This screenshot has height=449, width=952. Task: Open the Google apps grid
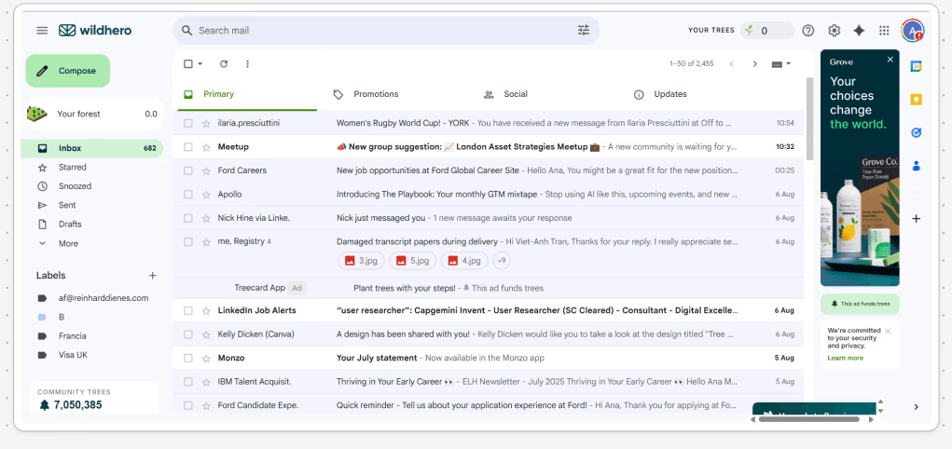pos(884,31)
